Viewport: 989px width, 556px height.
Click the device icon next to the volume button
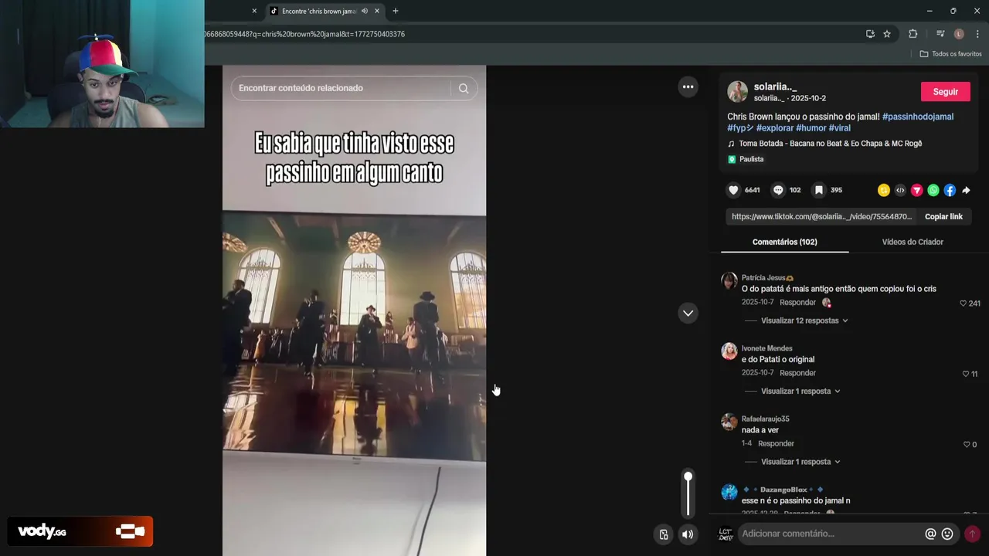point(663,534)
